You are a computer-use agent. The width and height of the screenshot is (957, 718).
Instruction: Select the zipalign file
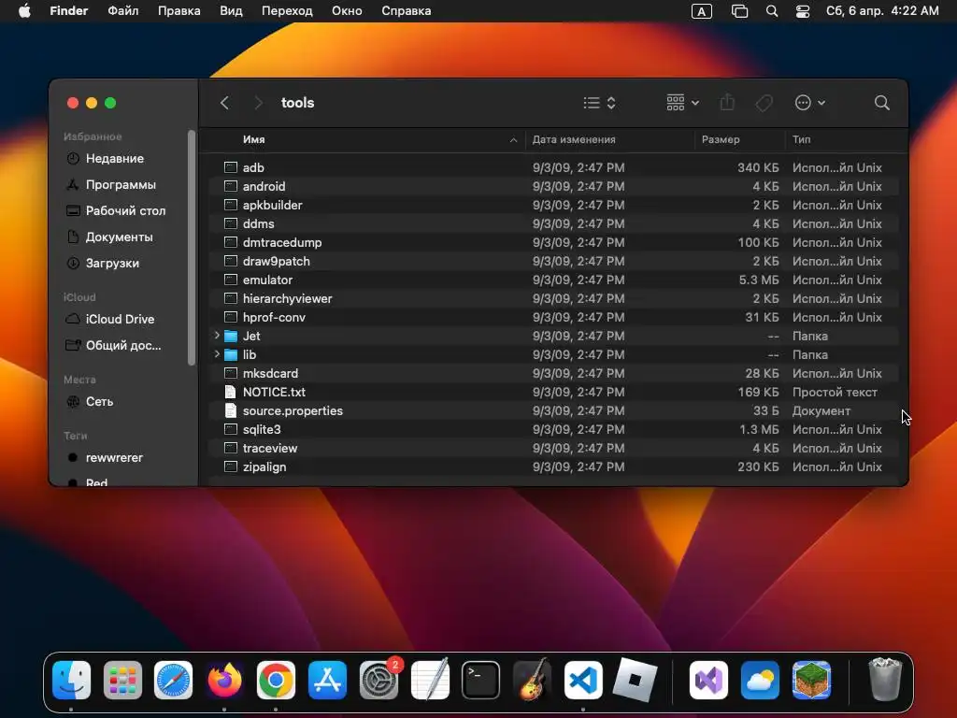[264, 467]
